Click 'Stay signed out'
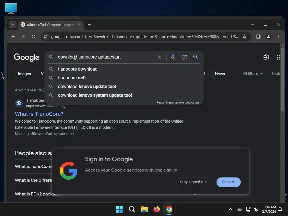 click(193, 182)
